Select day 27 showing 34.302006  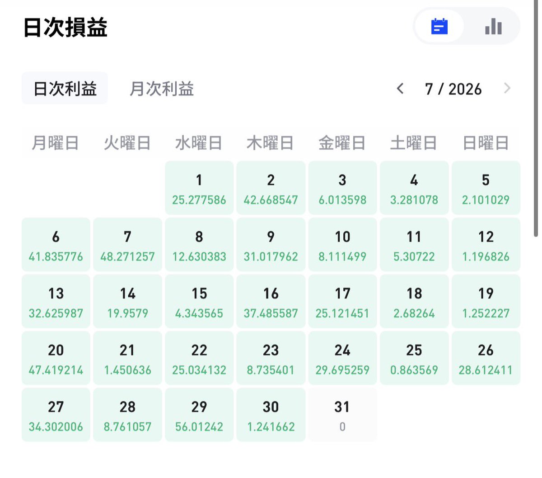pyautogui.click(x=56, y=415)
